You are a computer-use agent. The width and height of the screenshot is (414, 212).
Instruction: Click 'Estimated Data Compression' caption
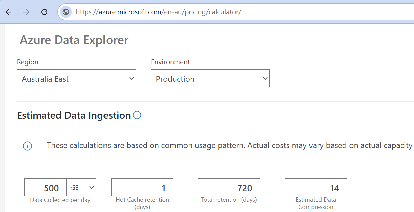[x=316, y=203]
